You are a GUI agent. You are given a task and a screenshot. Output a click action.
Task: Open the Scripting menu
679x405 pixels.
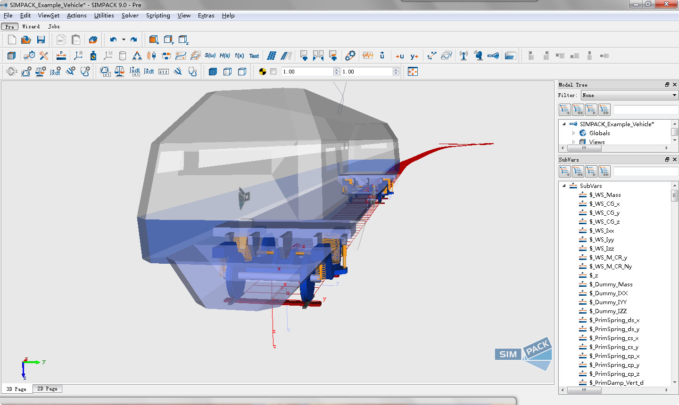click(158, 16)
